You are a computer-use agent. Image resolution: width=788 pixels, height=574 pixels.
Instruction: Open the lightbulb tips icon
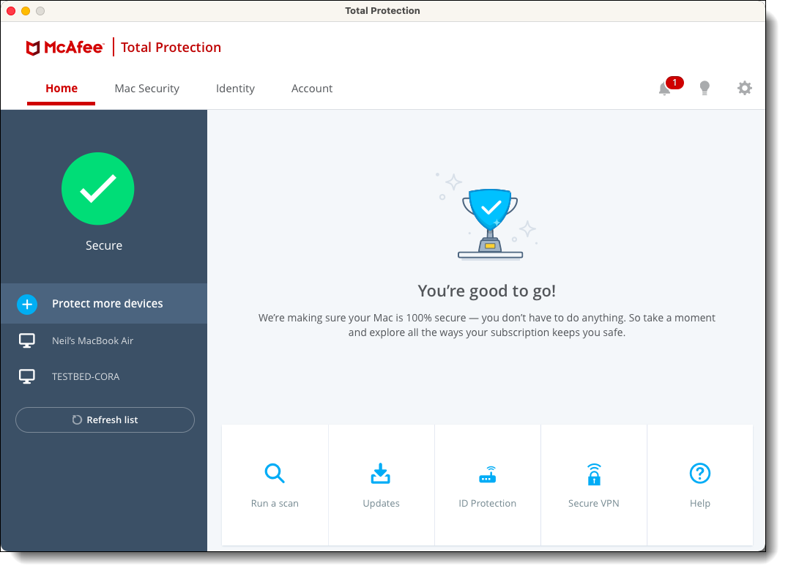pos(705,89)
